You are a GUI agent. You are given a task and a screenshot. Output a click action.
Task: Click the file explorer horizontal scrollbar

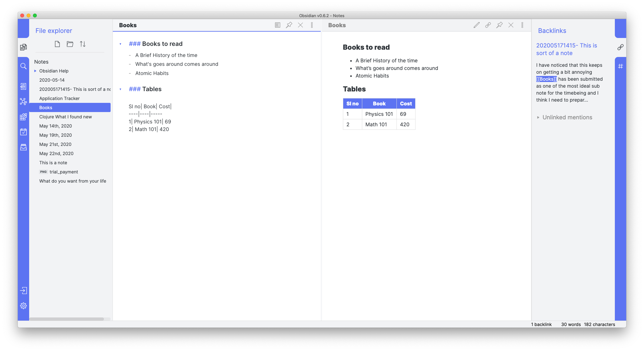pyautogui.click(x=67, y=319)
